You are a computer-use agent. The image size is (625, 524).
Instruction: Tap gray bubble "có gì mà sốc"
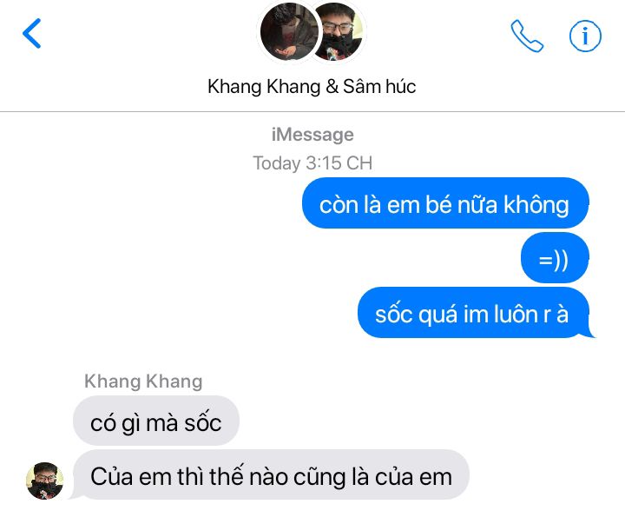(x=156, y=421)
